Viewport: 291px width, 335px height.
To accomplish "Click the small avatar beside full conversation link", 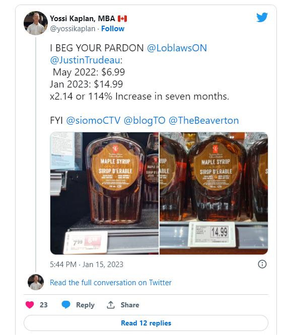I will point(36,282).
